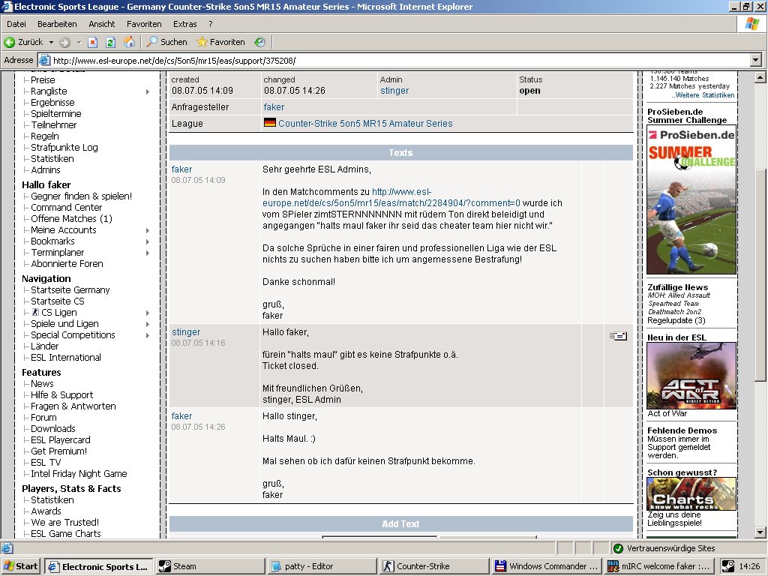Open the Datei menu
The width and height of the screenshot is (768, 576).
click(16, 24)
